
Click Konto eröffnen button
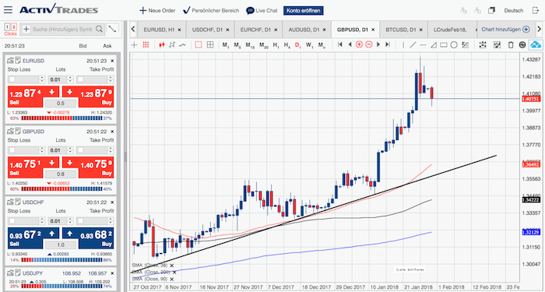304,10
